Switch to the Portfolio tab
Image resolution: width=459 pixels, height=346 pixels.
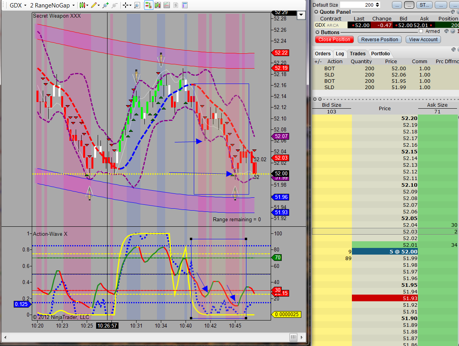380,54
